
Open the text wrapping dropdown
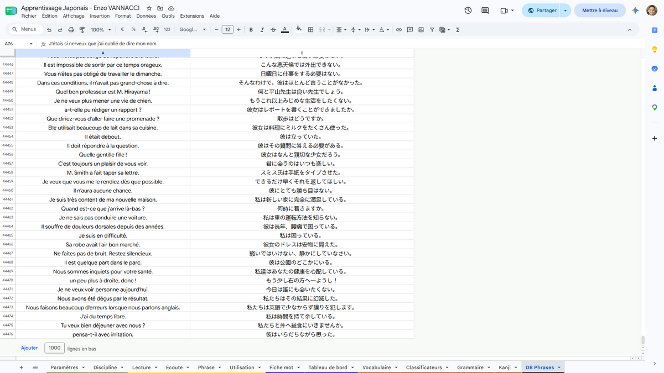370,30
